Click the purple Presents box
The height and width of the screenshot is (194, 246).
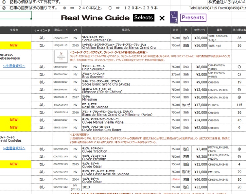[x=193, y=18]
